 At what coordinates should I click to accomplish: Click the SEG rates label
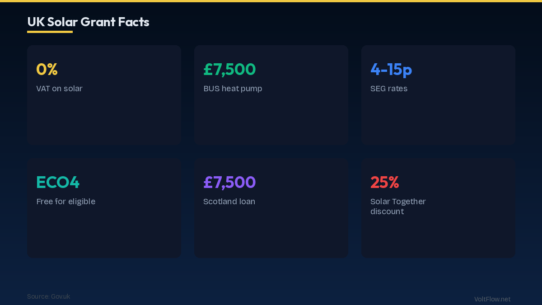389,89
